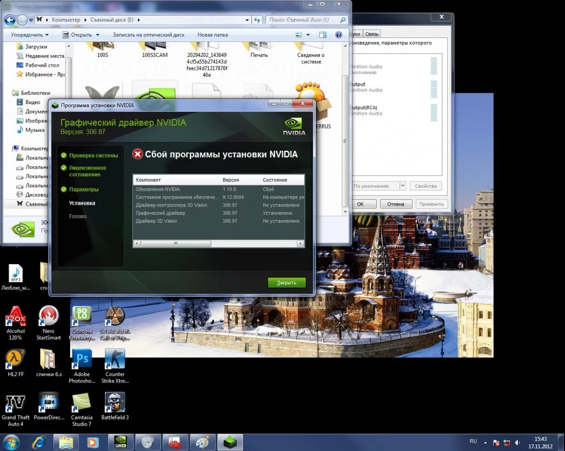The height and width of the screenshot is (451, 565).
Task: Toggle the Explorer preview pane
Action: point(323,35)
